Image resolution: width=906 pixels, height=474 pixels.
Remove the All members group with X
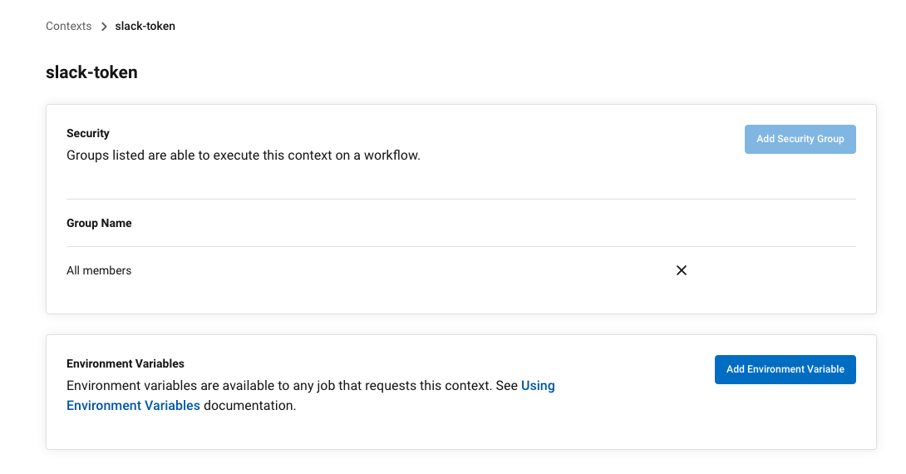click(682, 270)
